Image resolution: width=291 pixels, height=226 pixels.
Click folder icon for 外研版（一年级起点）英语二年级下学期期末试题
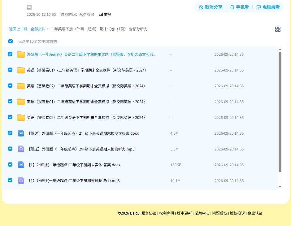point(21,54)
